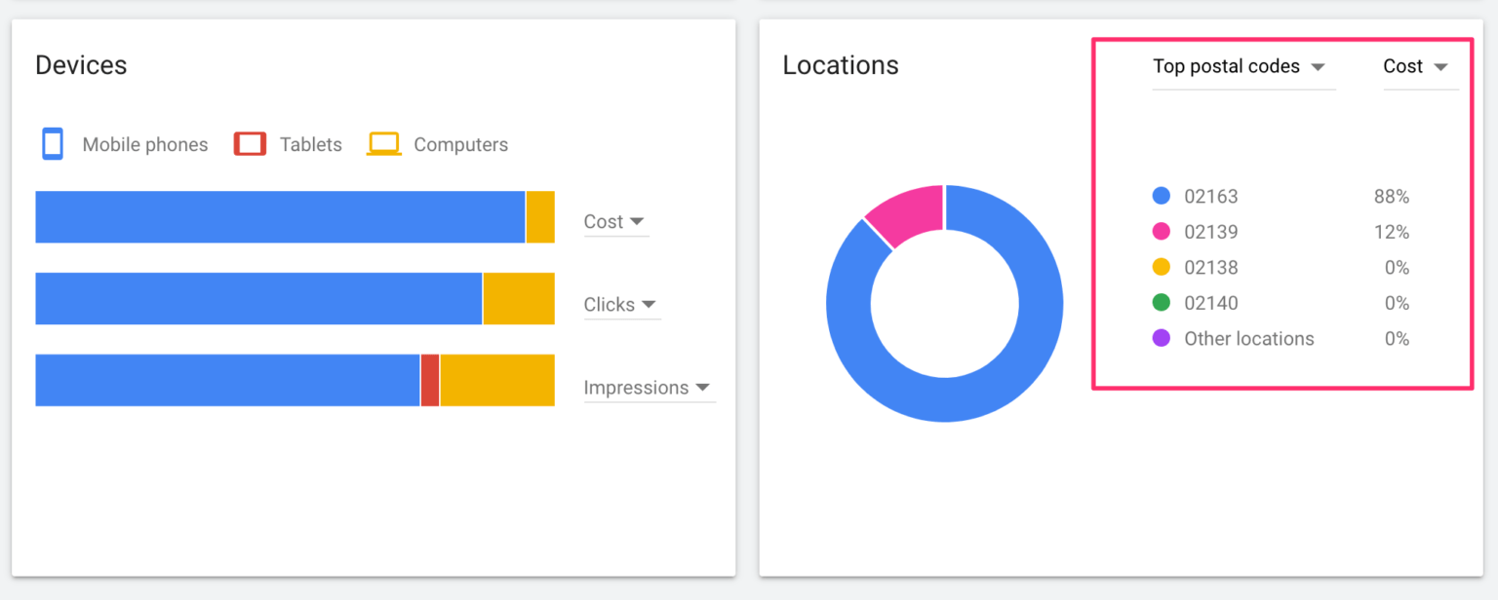1498x600 pixels.
Task: Click the 88% value for 02163
Action: [x=1392, y=196]
